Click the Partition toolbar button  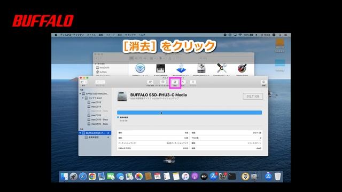[162, 82]
